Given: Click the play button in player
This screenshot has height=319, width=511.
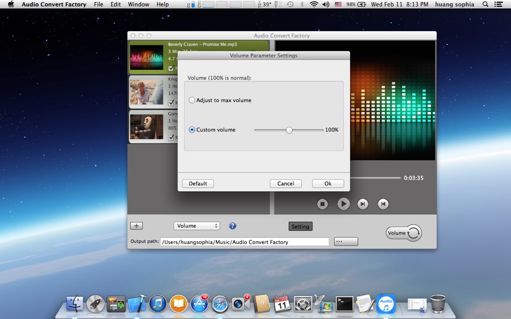Looking at the screenshot, I should pos(343,204).
